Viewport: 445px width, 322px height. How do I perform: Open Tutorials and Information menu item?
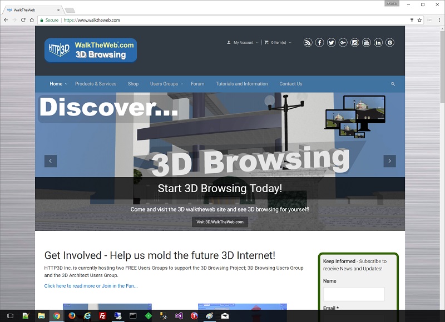(242, 84)
